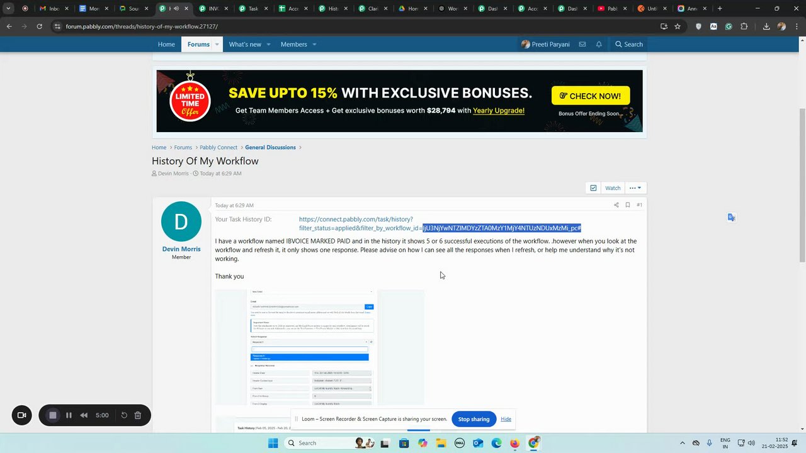Open the Windows Start menu
806x453 pixels.
[x=273, y=443]
